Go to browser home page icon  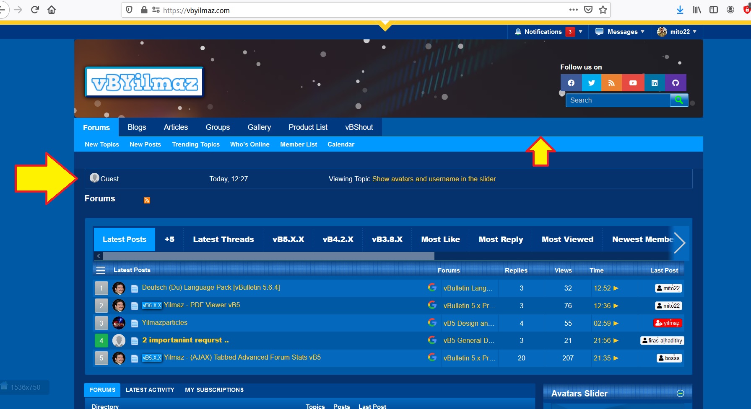tap(52, 10)
